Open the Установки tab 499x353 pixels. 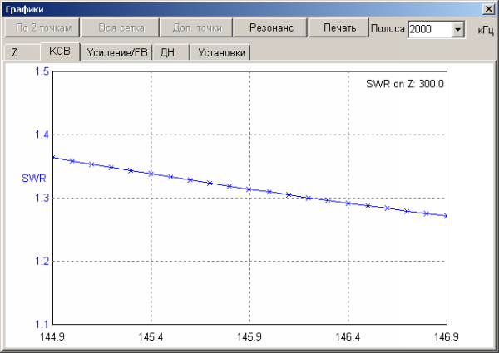tap(220, 52)
